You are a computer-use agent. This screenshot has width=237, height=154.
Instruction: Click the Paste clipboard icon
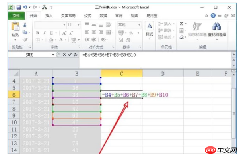(x=15, y=26)
